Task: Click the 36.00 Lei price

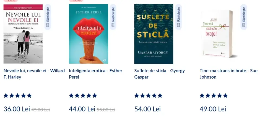Action: click(x=17, y=109)
